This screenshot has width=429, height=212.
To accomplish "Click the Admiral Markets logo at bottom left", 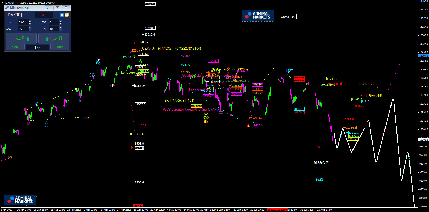I will [x=20, y=200].
